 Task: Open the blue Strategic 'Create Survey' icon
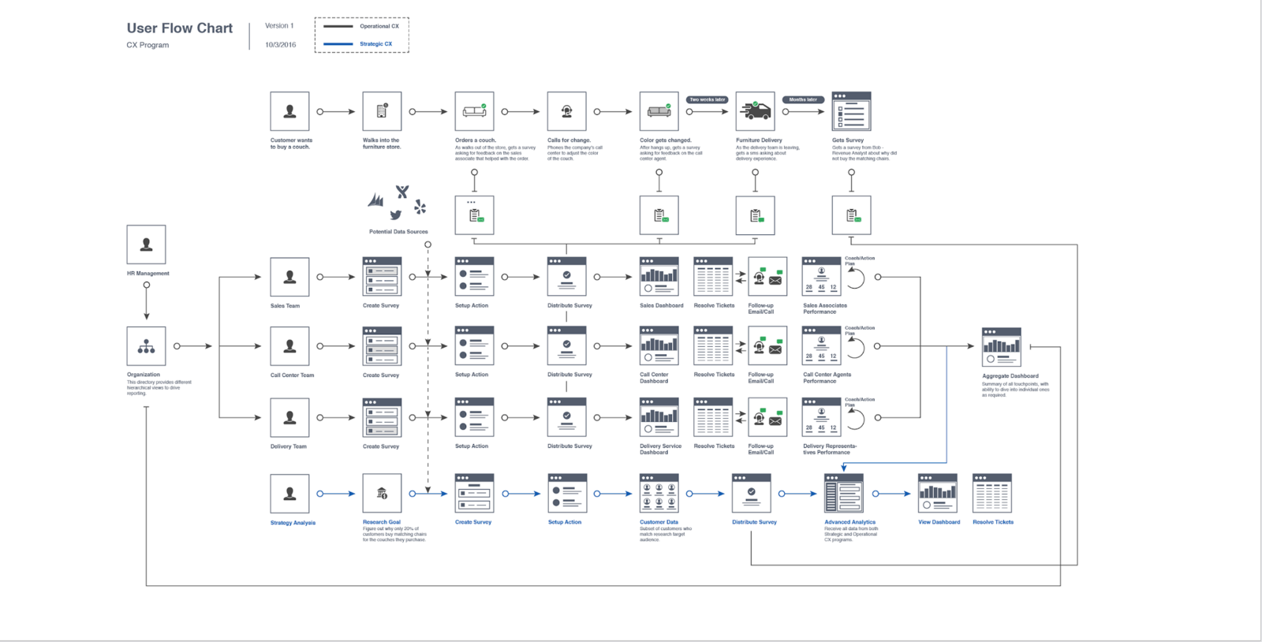click(x=474, y=494)
